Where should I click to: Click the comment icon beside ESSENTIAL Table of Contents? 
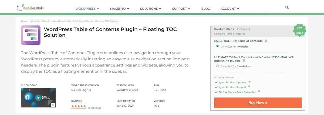coord(266,41)
